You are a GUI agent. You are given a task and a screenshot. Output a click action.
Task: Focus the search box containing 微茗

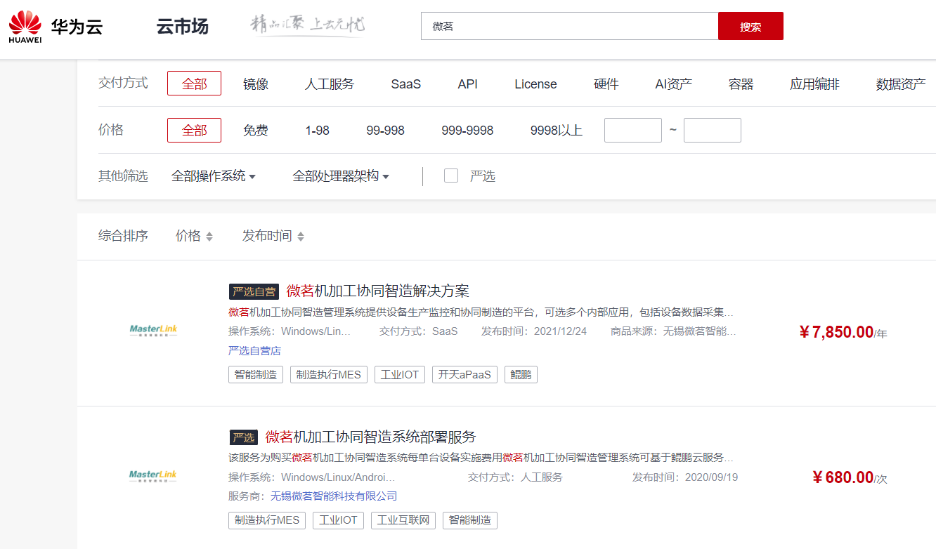point(569,26)
